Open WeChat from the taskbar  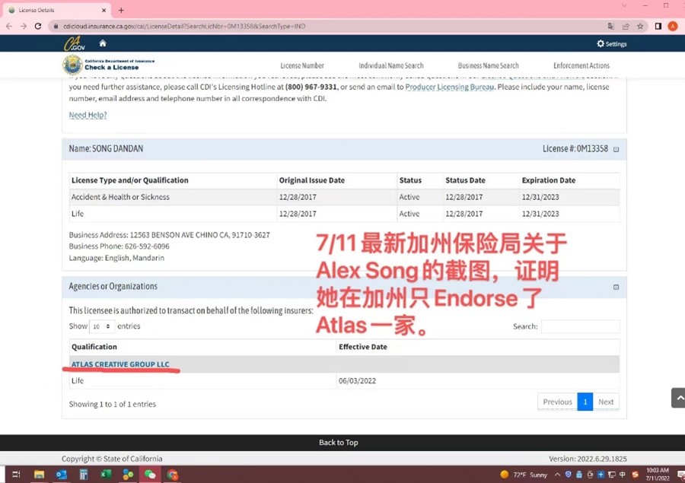point(150,475)
